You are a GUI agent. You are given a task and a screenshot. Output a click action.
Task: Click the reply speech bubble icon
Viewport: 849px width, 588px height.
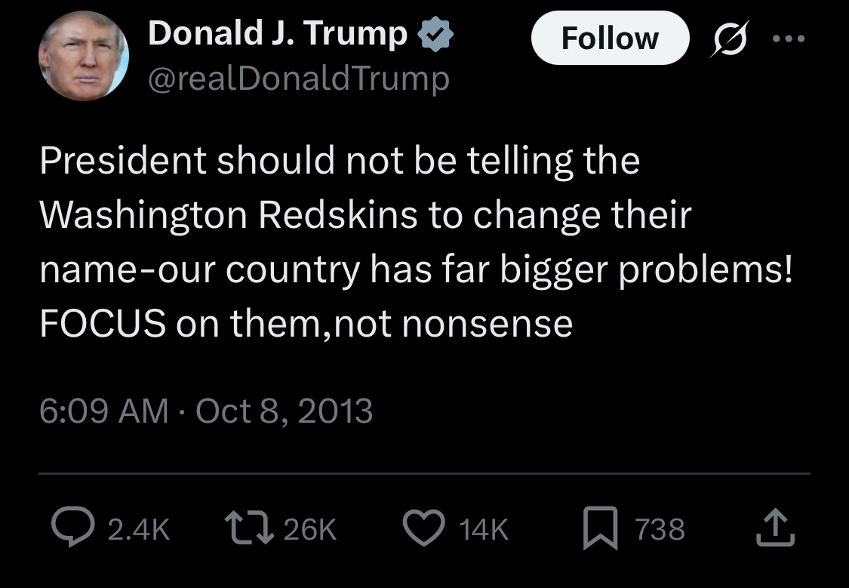pyautogui.click(x=72, y=527)
